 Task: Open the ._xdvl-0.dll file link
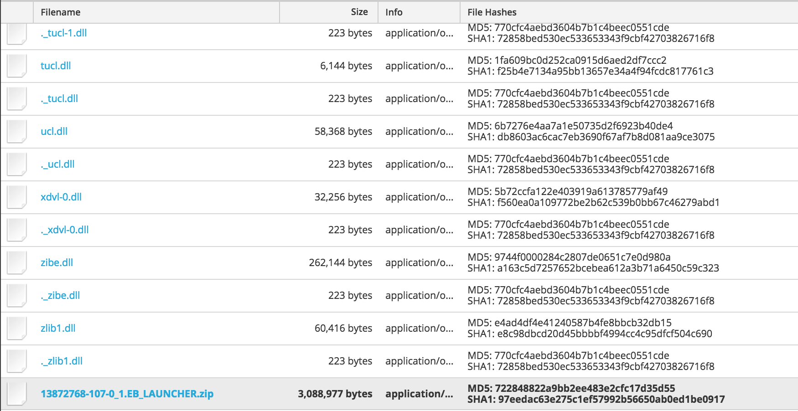point(64,230)
